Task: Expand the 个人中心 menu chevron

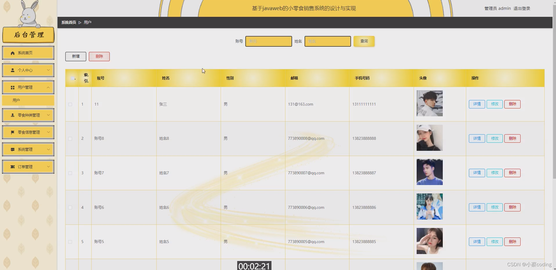Action: coord(48,70)
